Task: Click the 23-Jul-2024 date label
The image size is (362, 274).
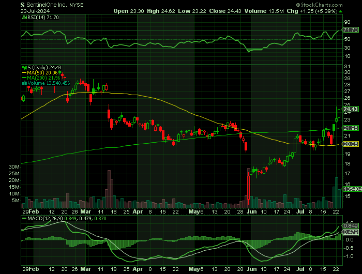Action: (35, 11)
